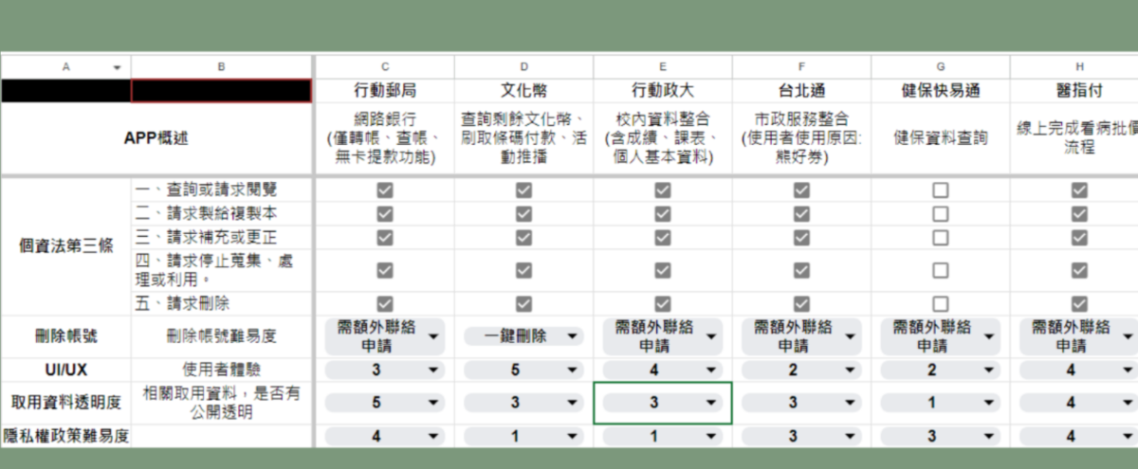Viewport: 1138px width, 469px height.
Task: Select the UI/UX row label
Action: click(x=65, y=370)
